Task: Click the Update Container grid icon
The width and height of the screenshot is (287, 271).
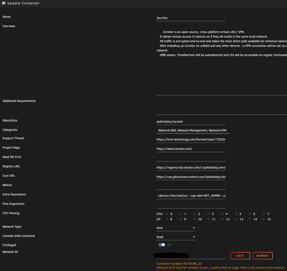Action: [4, 3]
